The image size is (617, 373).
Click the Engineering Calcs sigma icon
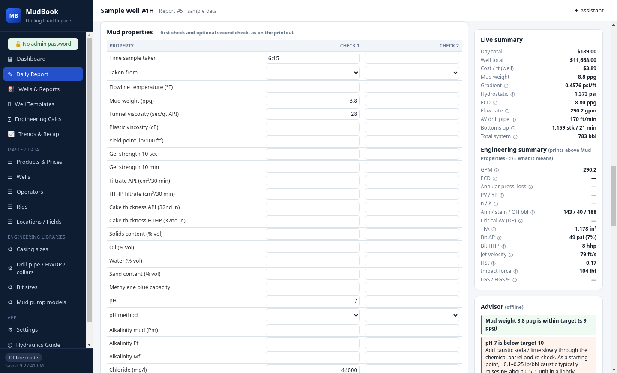pos(9,119)
